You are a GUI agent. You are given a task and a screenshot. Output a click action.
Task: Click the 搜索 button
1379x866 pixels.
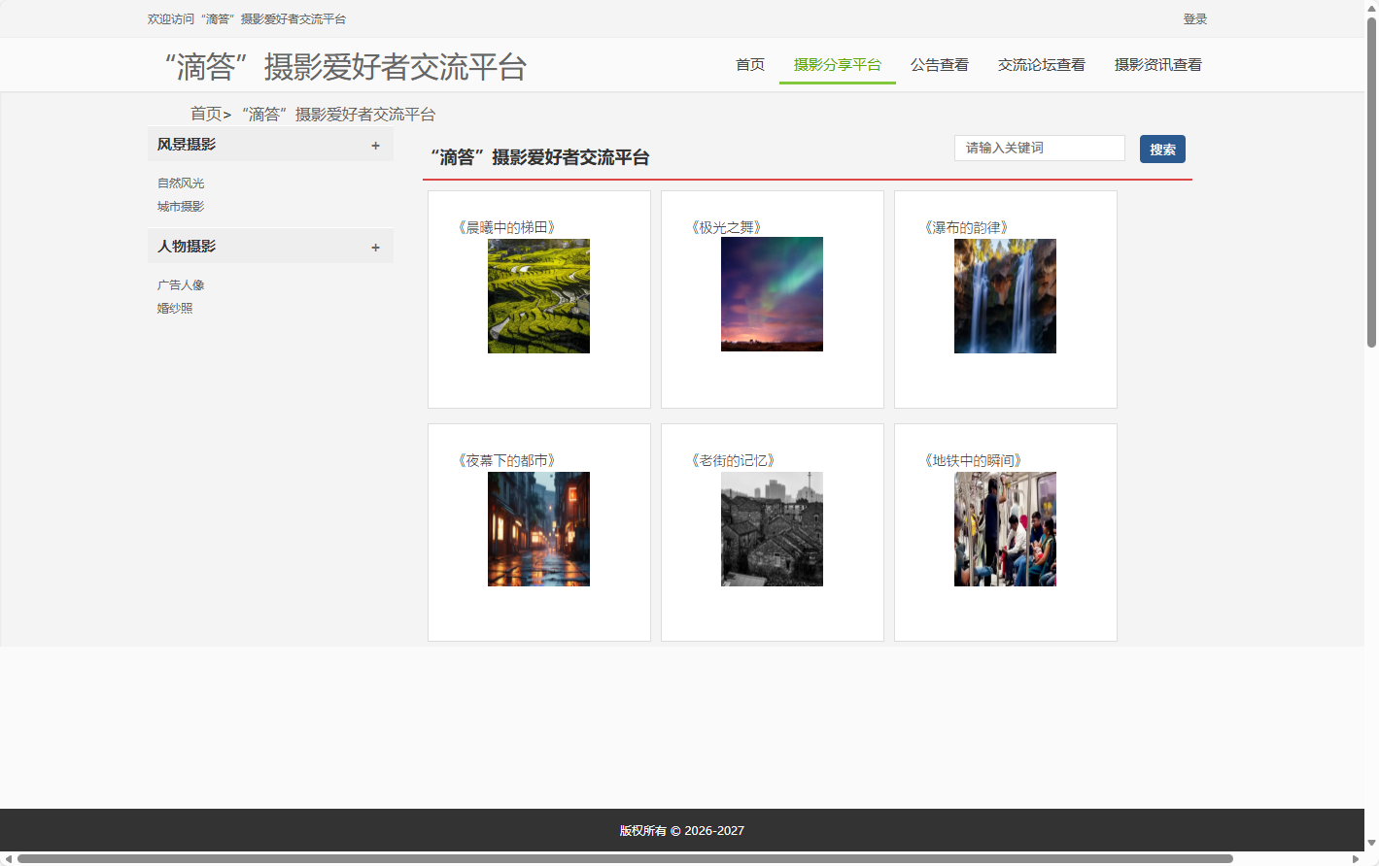[1162, 149]
